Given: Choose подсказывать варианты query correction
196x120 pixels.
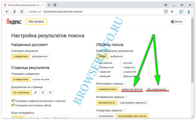Looking at the screenshot, I should pyautogui.click(x=133, y=103).
